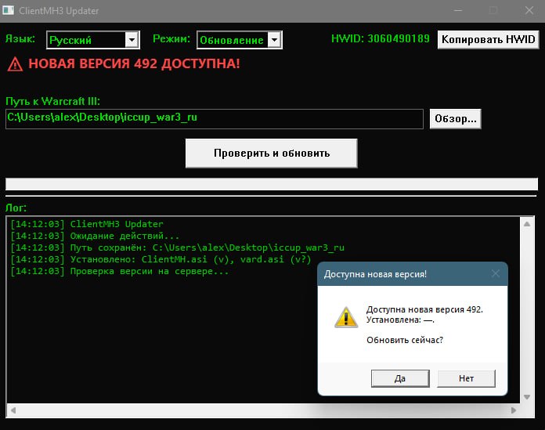The image size is (545, 430).
Task: Click the update progress bar
Action: pyautogui.click(x=272, y=184)
